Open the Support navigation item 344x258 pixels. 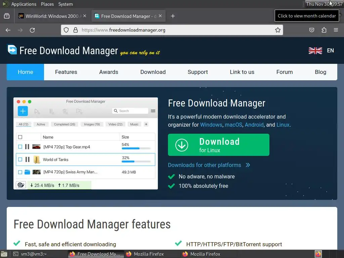198,72
